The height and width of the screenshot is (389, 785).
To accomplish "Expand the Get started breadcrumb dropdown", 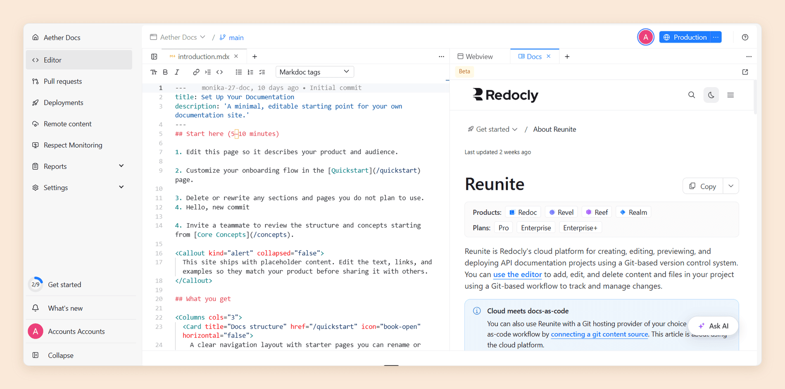I will (492, 129).
